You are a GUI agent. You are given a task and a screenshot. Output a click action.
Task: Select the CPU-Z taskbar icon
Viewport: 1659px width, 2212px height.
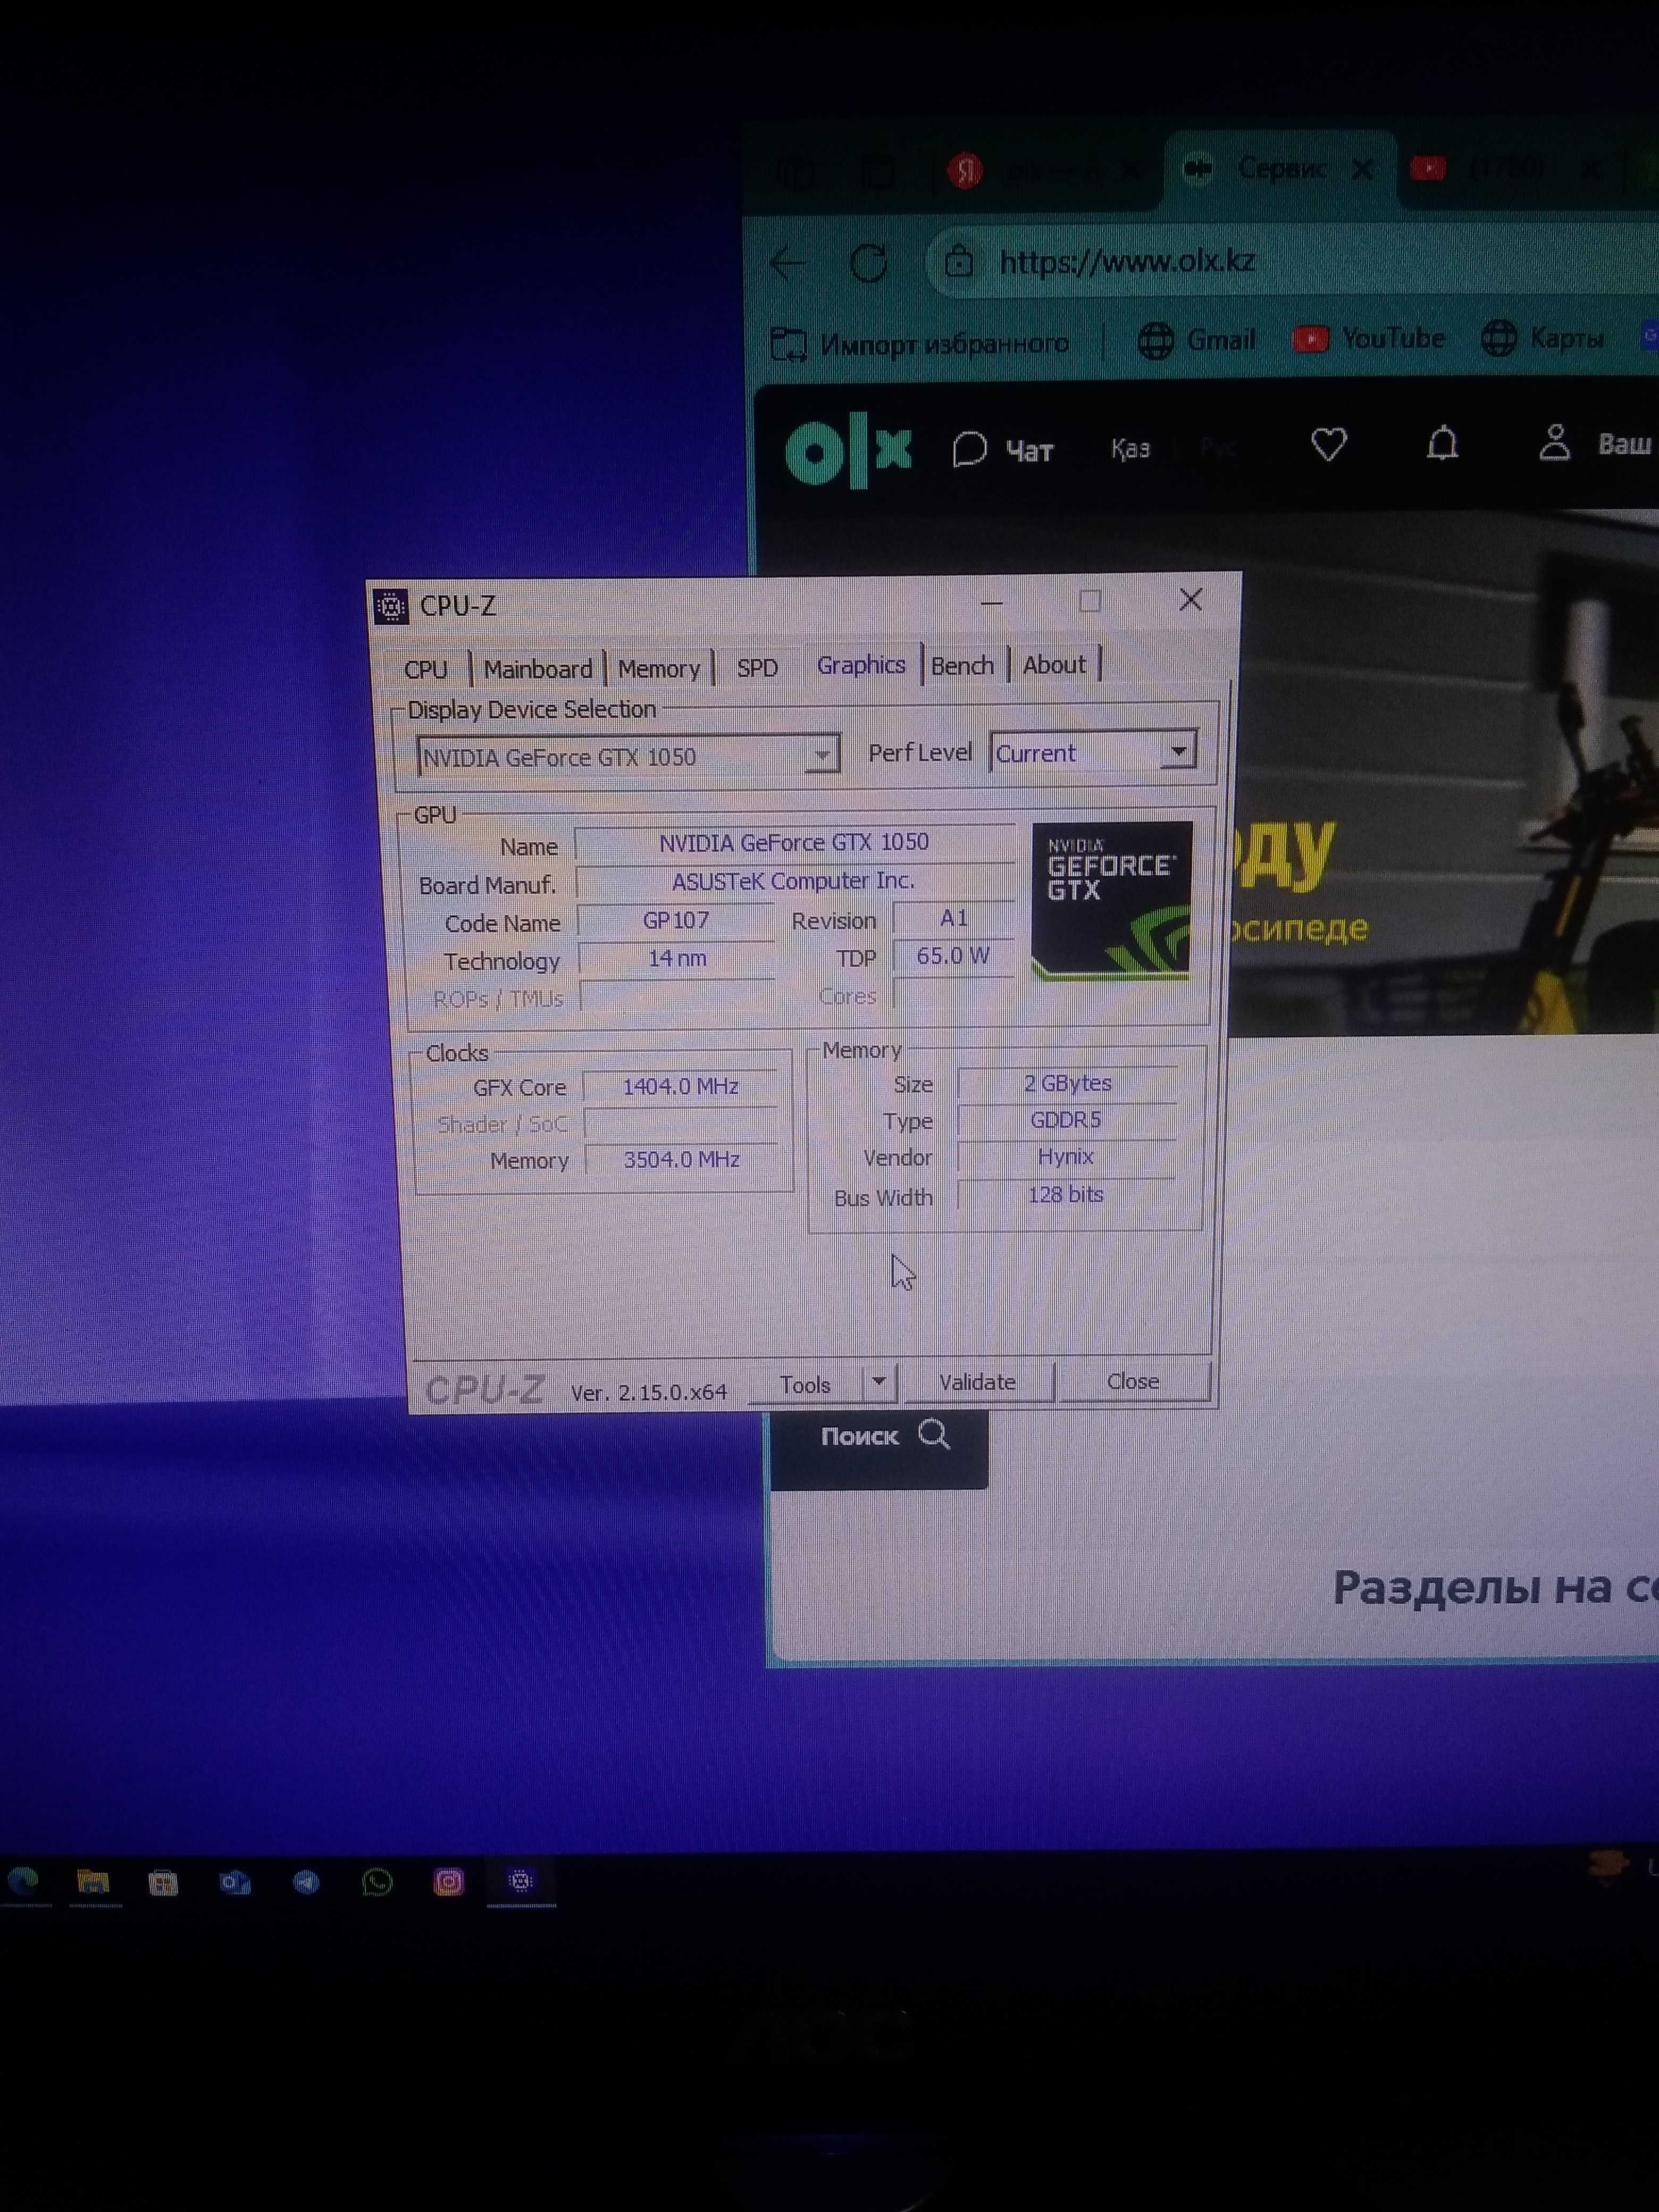coord(520,1881)
